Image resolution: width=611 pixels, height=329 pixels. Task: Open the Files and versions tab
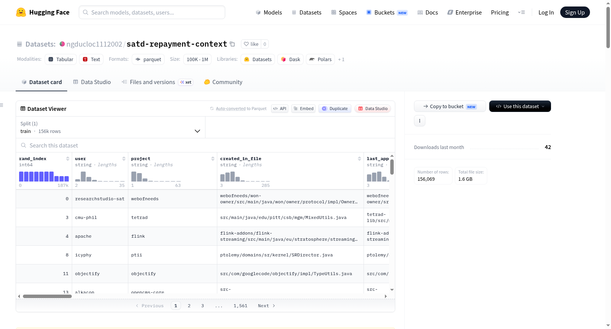point(157,82)
